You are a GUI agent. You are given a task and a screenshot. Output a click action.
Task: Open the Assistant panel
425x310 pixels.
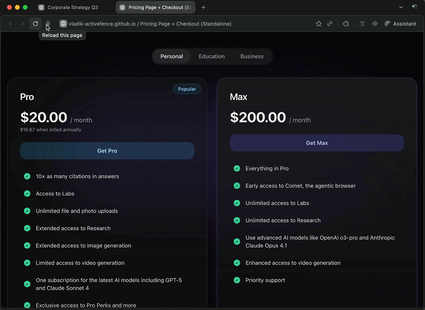400,24
